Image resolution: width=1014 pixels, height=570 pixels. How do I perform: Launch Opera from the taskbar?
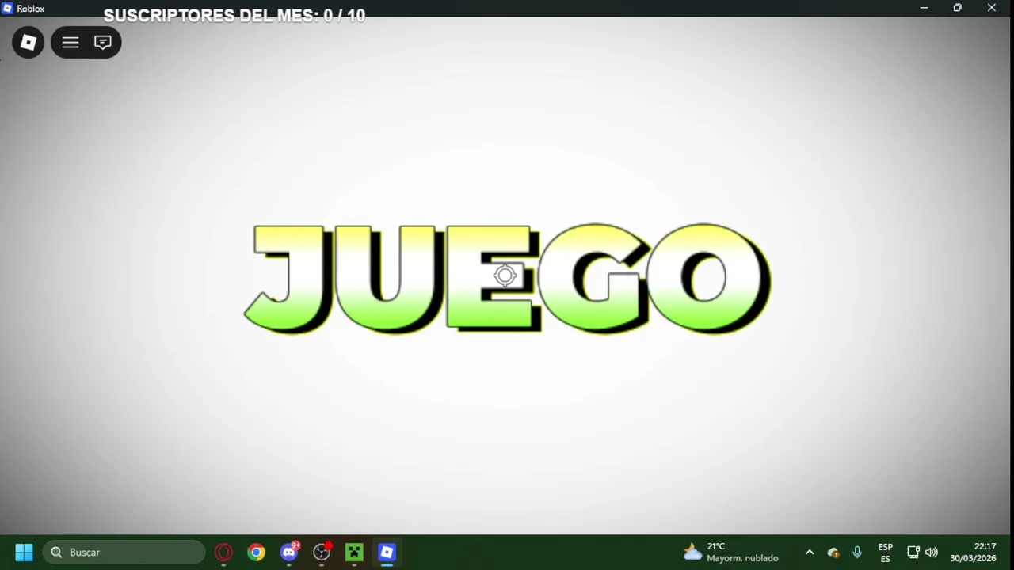coord(223,553)
